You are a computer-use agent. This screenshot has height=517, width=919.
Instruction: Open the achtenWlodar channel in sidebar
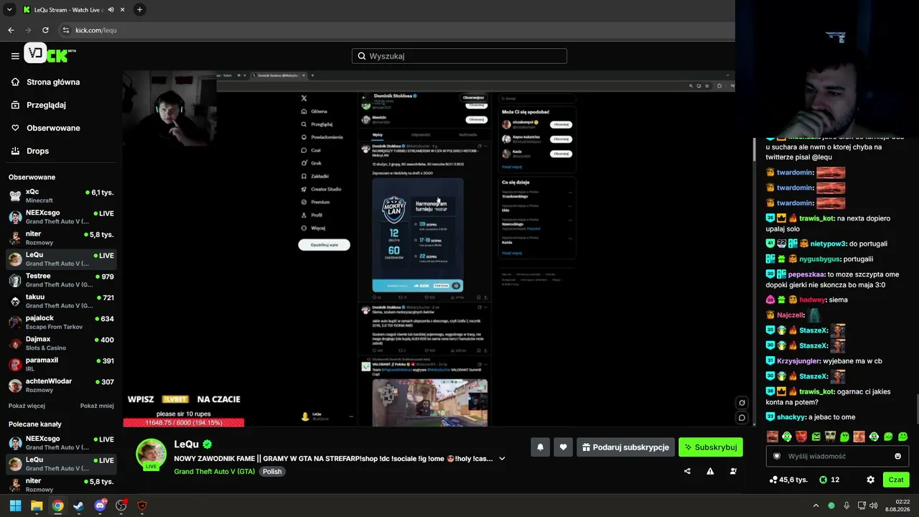pos(61,386)
